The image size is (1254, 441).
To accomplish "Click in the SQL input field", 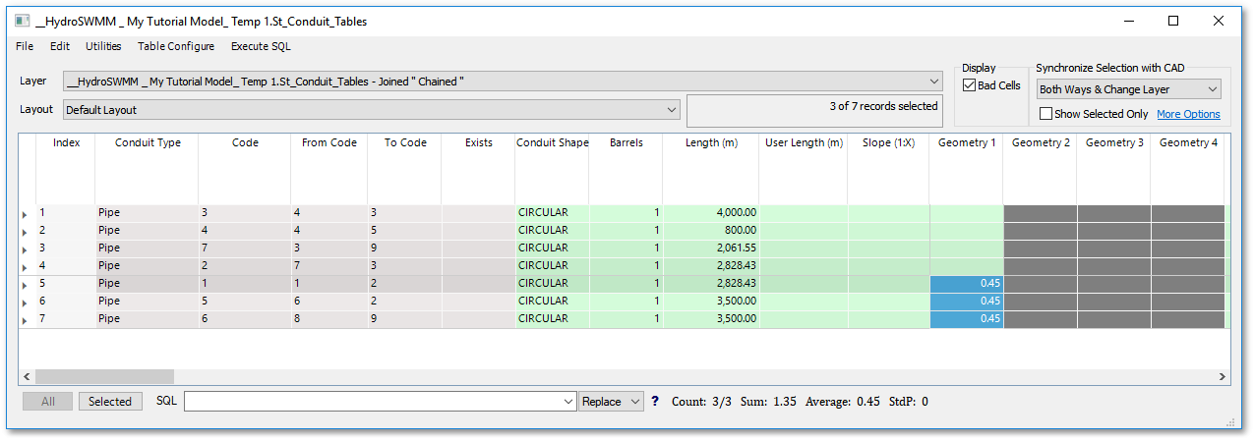I will pyautogui.click(x=372, y=402).
